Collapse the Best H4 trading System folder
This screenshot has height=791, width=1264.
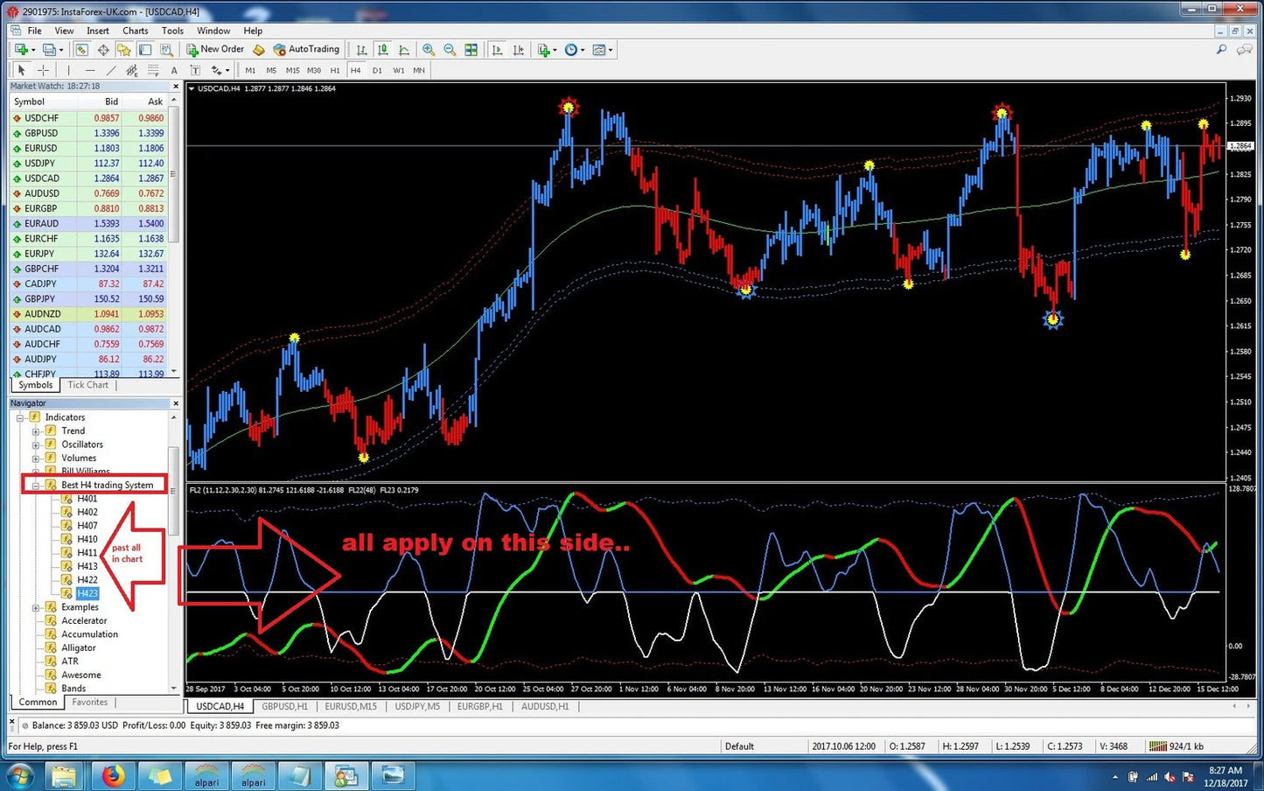tap(36, 486)
